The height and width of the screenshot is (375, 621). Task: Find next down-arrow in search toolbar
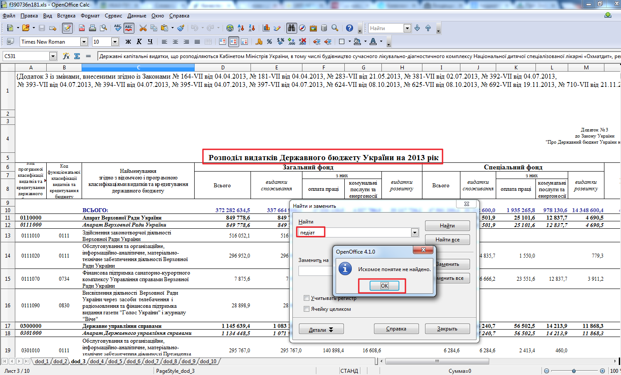tap(417, 28)
